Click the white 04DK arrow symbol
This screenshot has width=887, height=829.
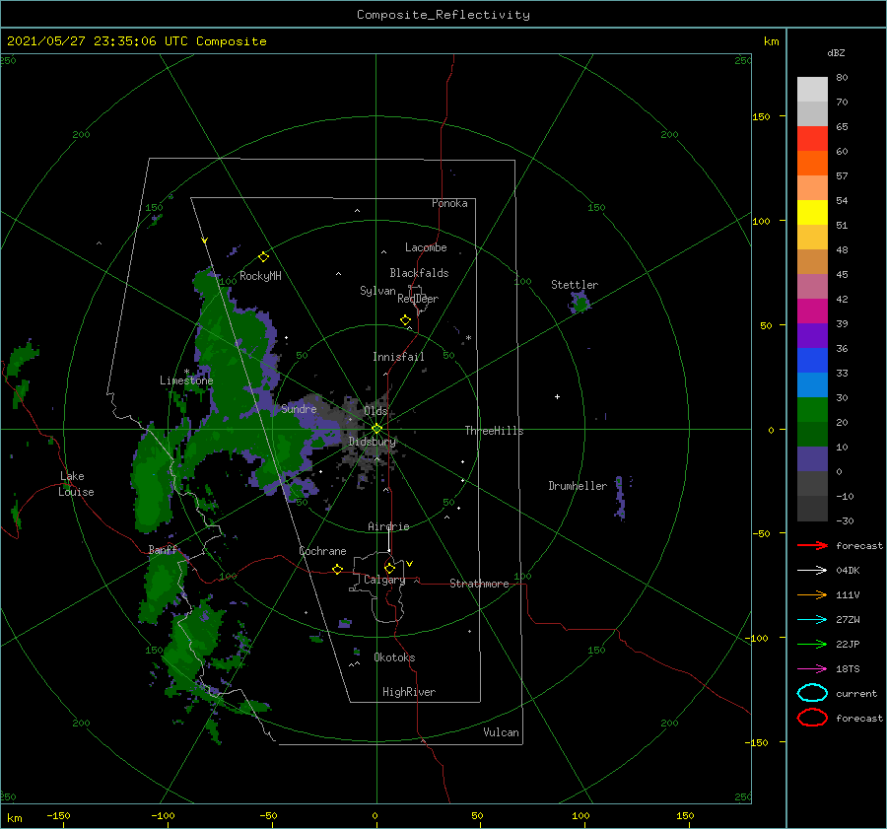coord(812,570)
